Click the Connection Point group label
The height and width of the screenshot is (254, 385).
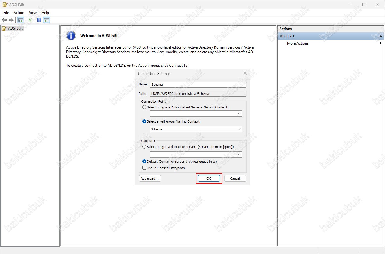pos(154,101)
